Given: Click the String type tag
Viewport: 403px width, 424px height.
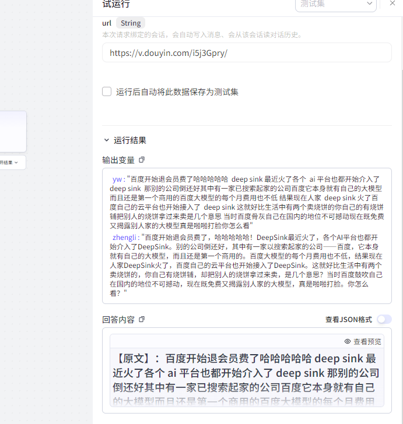Looking at the screenshot, I should pyautogui.click(x=131, y=23).
